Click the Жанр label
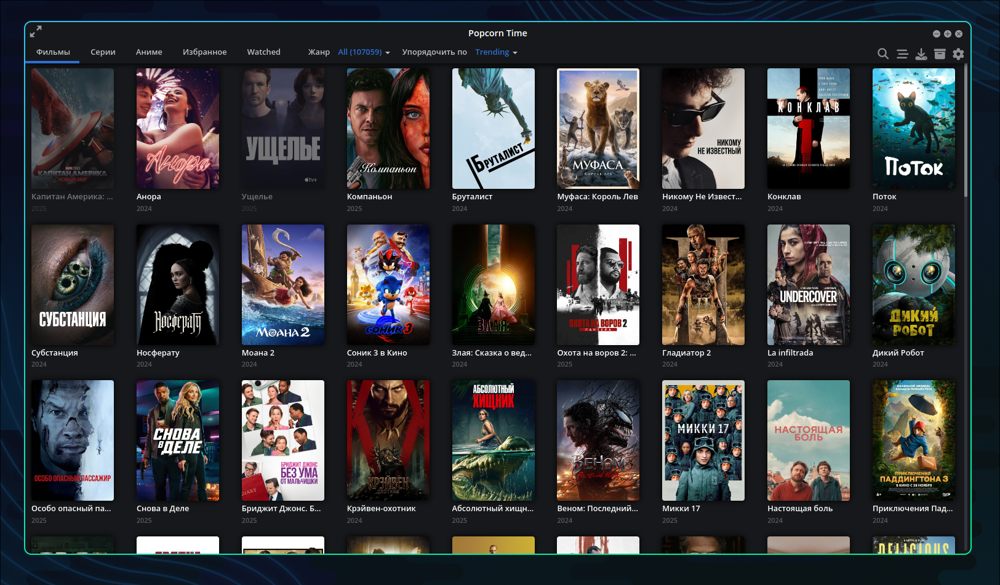Image resolution: width=1000 pixels, height=585 pixels. coord(319,52)
